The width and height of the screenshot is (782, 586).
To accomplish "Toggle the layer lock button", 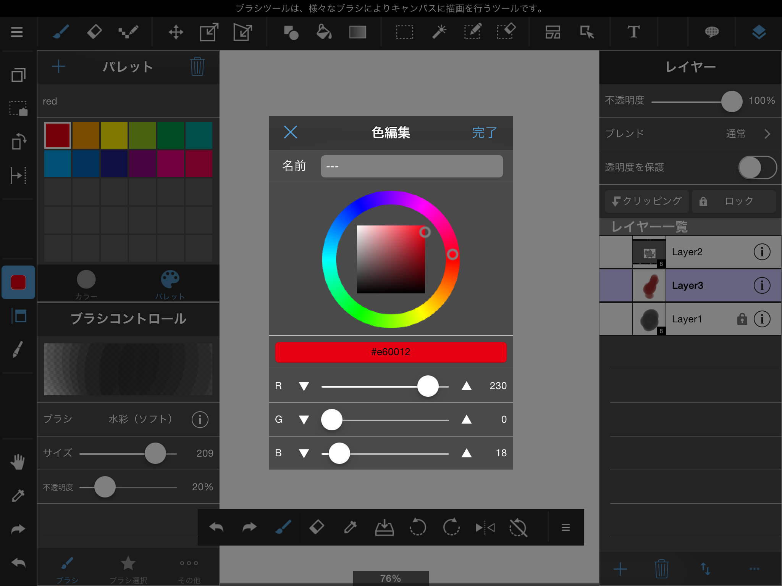I will [x=734, y=201].
